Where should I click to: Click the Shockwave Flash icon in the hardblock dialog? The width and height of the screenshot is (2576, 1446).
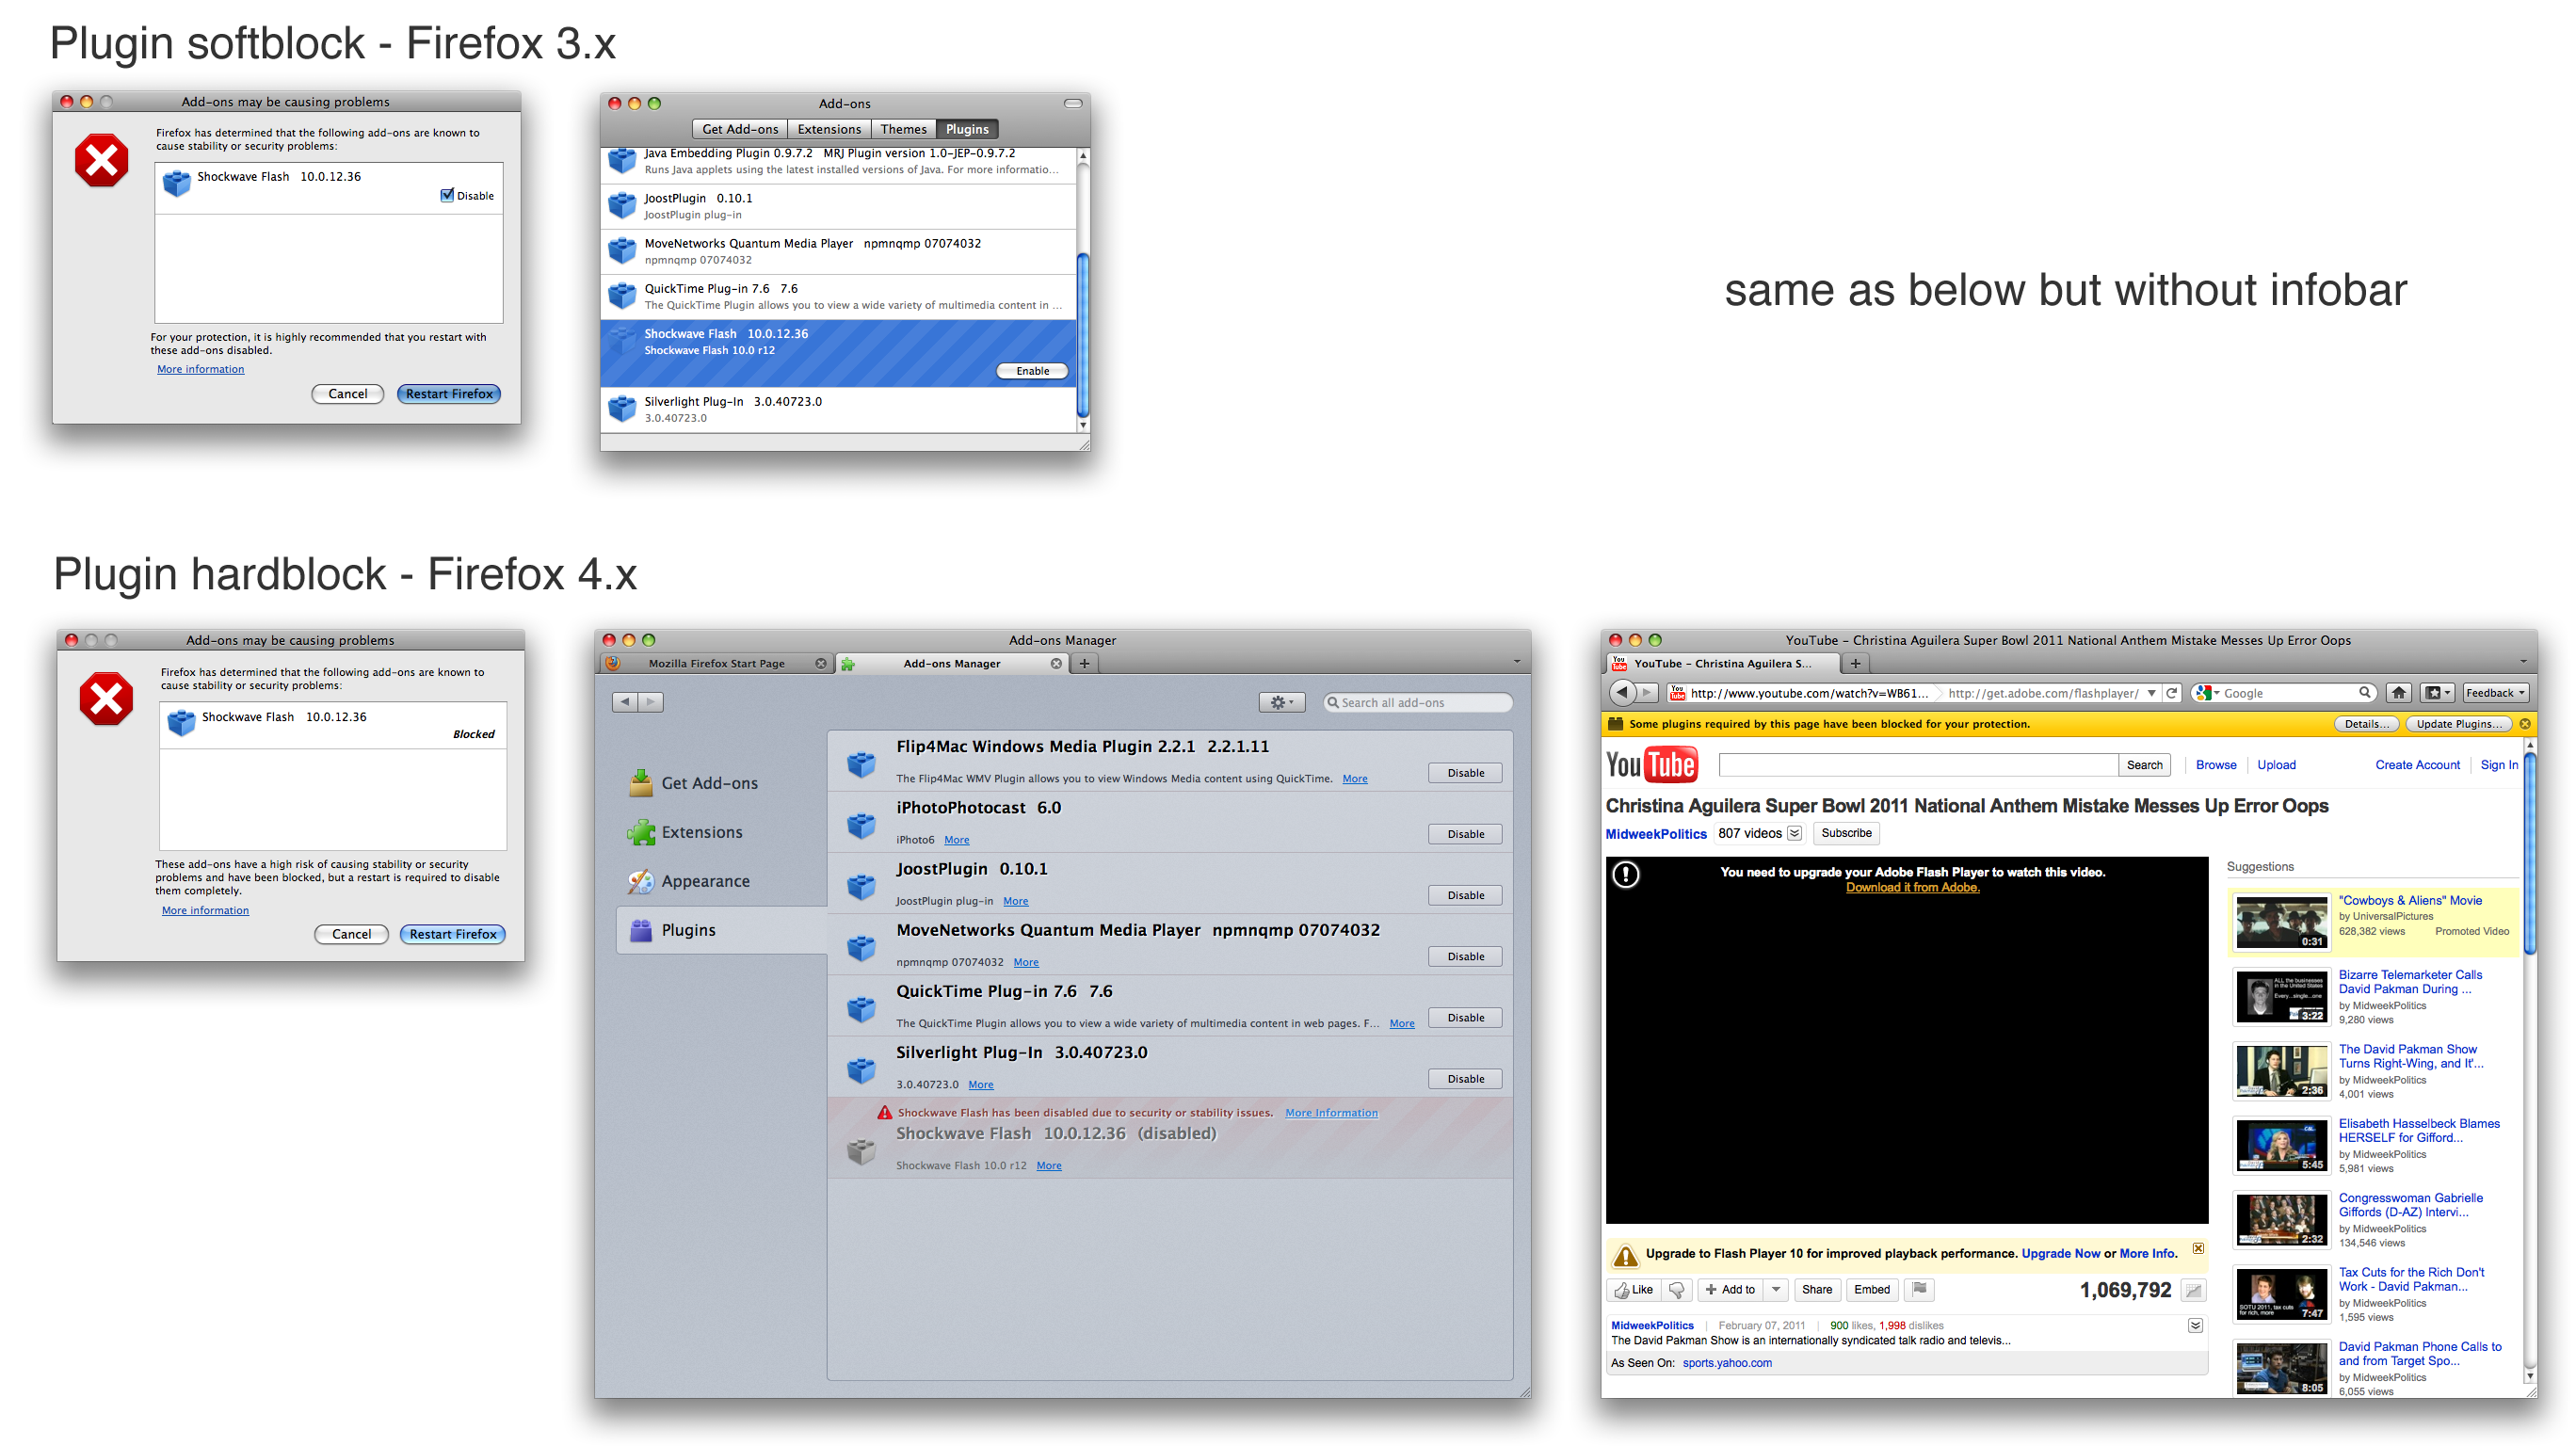(x=181, y=722)
